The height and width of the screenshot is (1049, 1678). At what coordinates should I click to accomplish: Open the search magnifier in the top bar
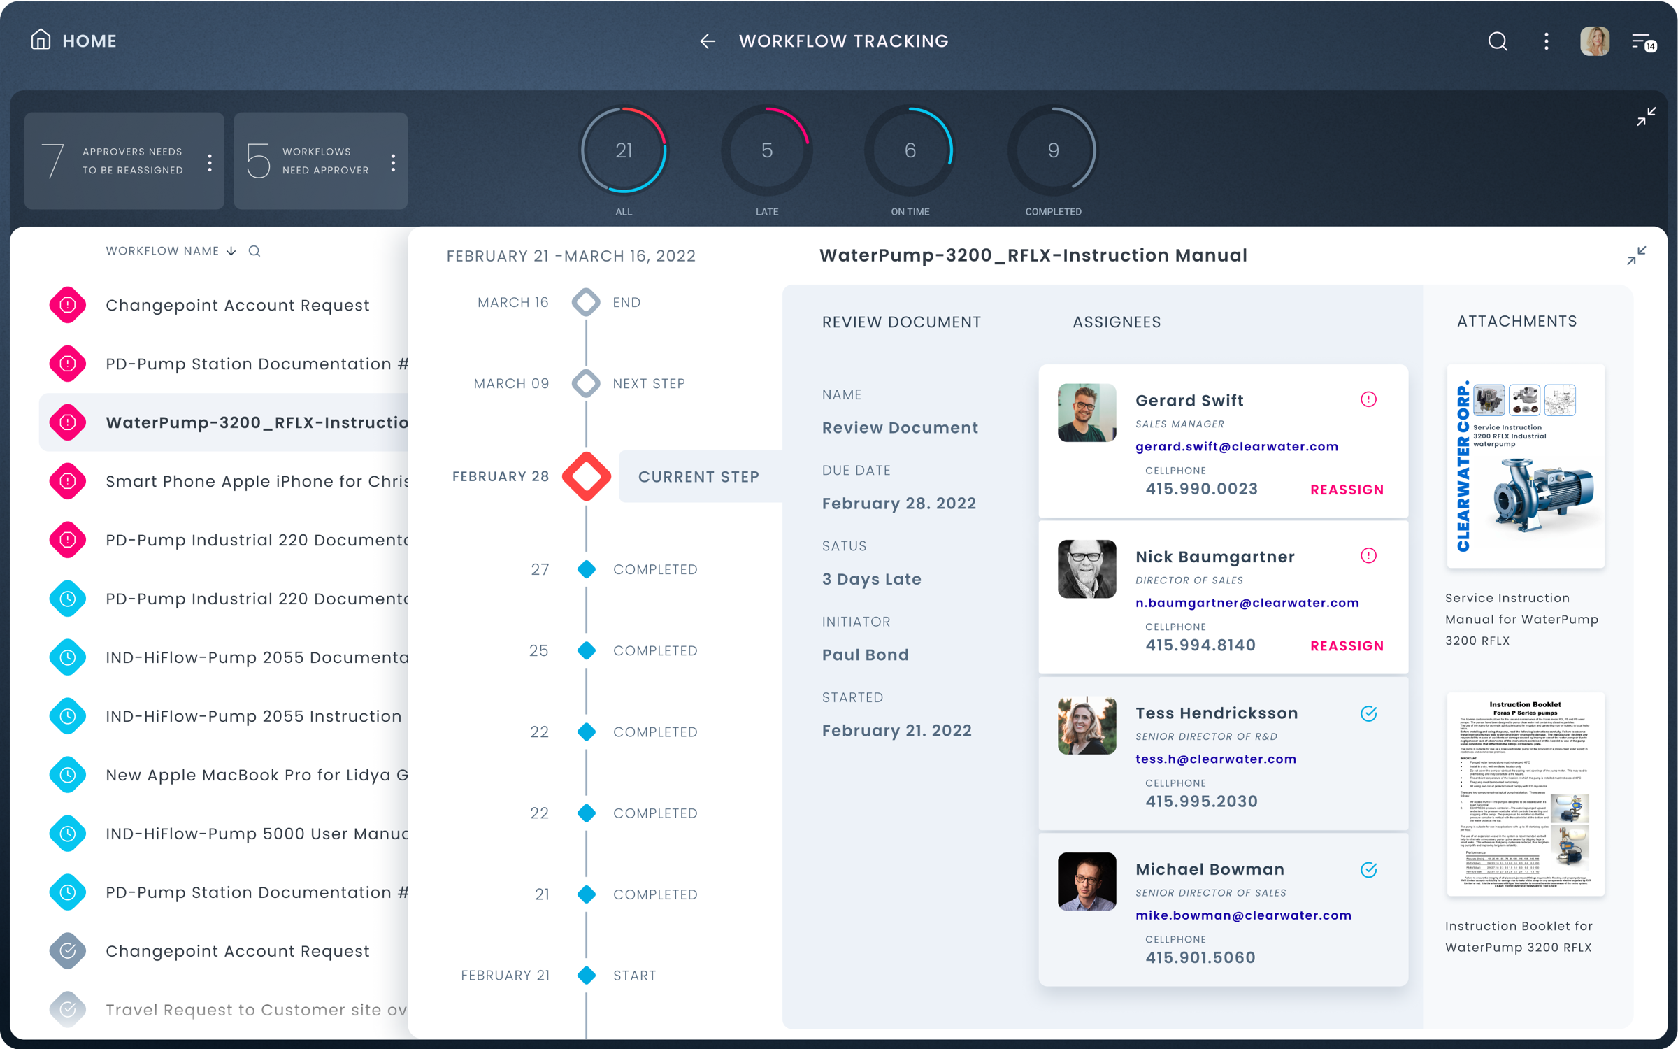(1497, 41)
